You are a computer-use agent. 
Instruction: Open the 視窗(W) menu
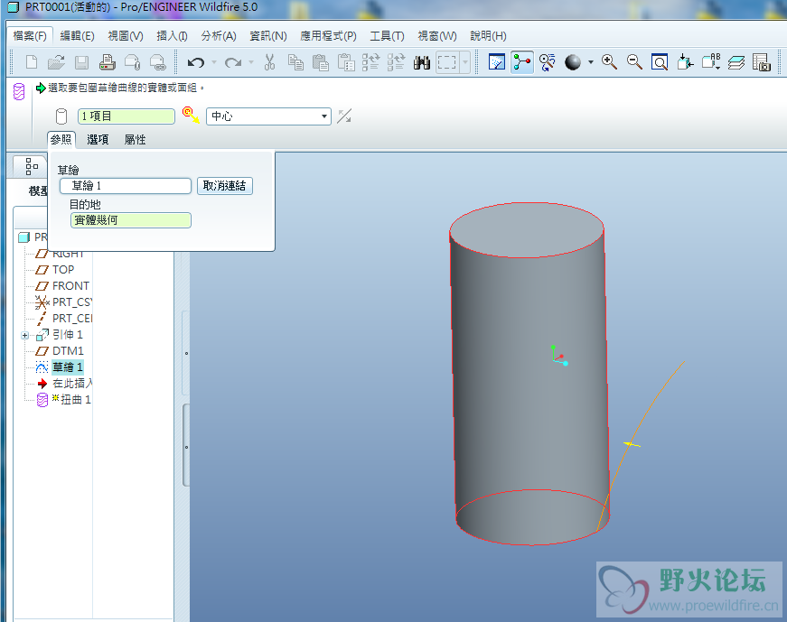[437, 36]
